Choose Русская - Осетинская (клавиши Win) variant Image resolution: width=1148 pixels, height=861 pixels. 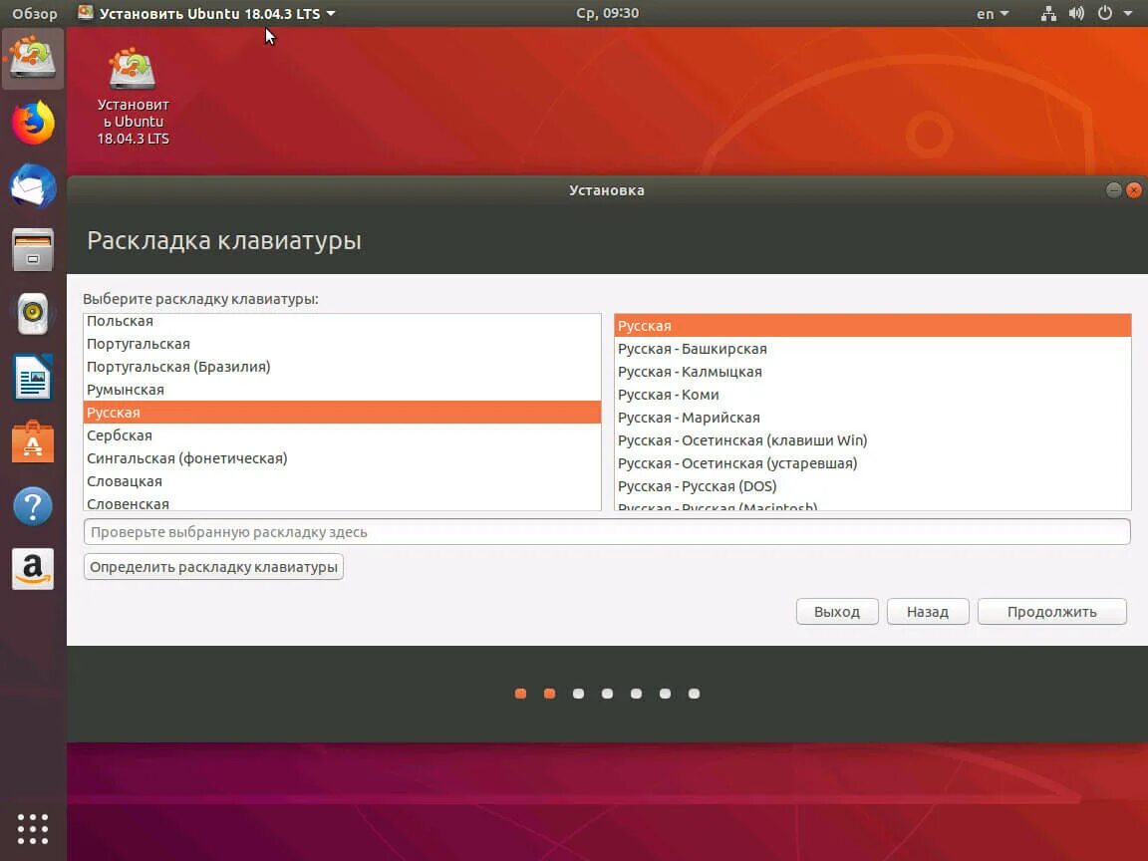coord(873,440)
